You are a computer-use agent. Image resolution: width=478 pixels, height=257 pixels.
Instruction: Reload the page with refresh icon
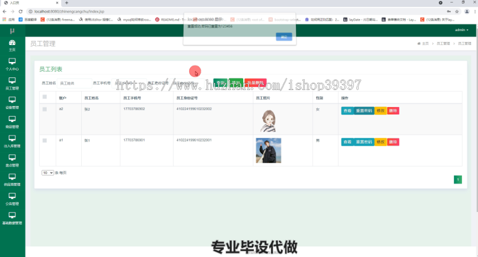20,12
